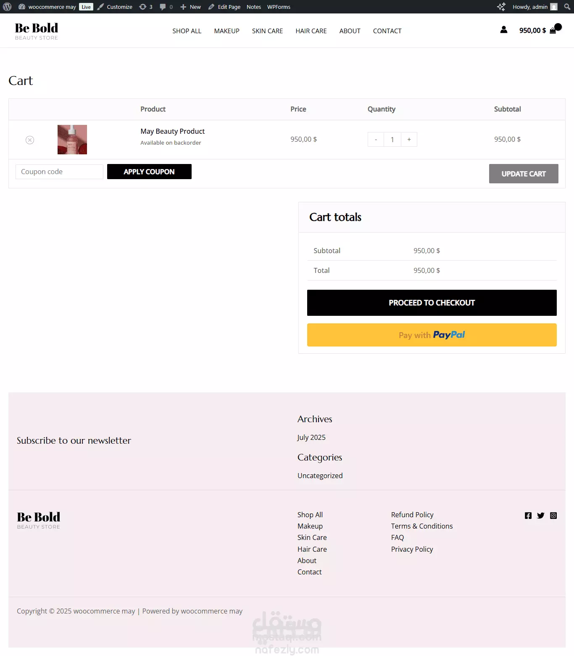Open the May Beauty Product thumbnail
Image resolution: width=574 pixels, height=656 pixels.
click(72, 140)
